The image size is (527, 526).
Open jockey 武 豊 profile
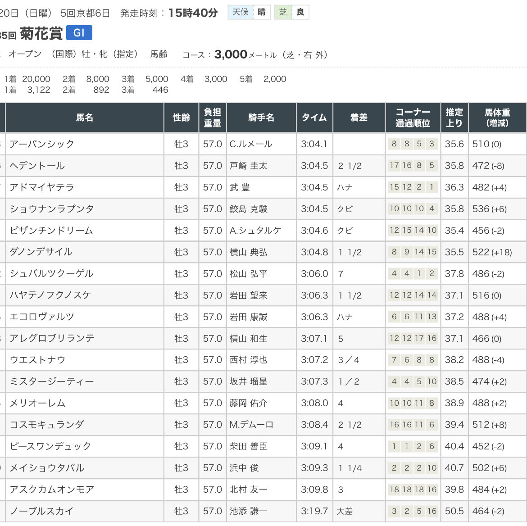coord(240,187)
